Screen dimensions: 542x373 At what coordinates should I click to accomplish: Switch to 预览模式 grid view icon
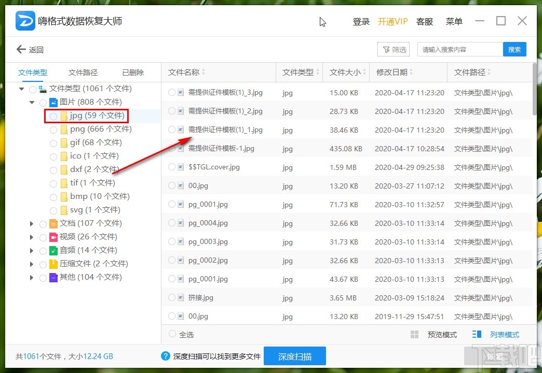pos(415,334)
